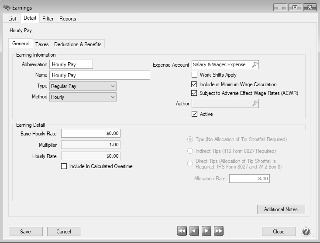Open help with the question mark icon
The image size is (320, 243).
click(306, 231)
